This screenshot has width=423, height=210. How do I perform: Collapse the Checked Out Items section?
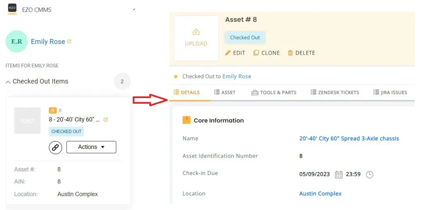tap(8, 82)
